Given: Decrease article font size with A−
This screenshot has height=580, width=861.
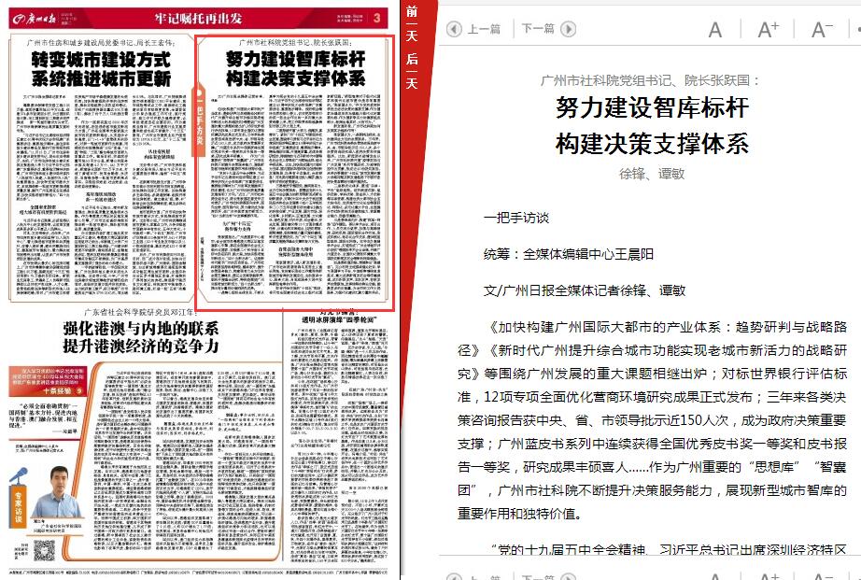Looking at the screenshot, I should tap(822, 30).
